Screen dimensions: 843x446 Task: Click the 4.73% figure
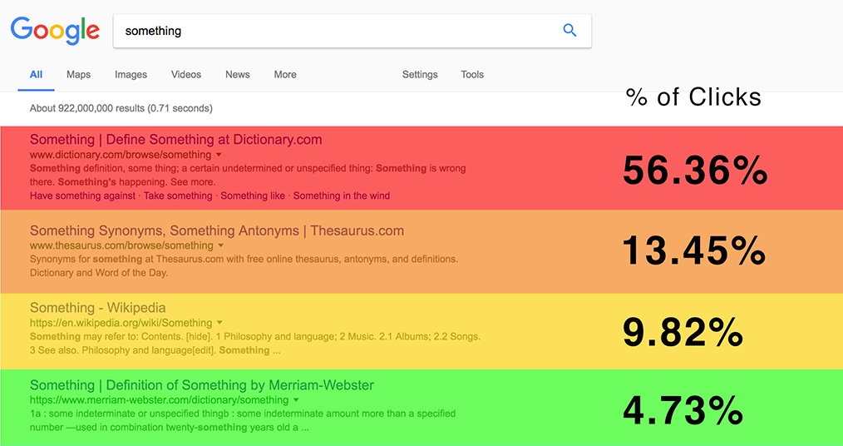coord(683,410)
